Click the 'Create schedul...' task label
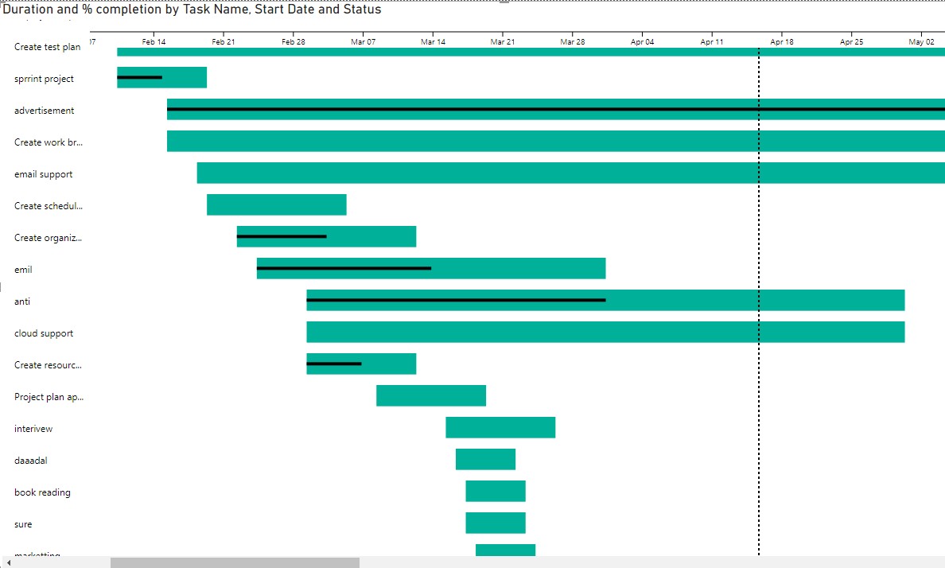Viewport: 945px width, 568px height. click(x=49, y=206)
